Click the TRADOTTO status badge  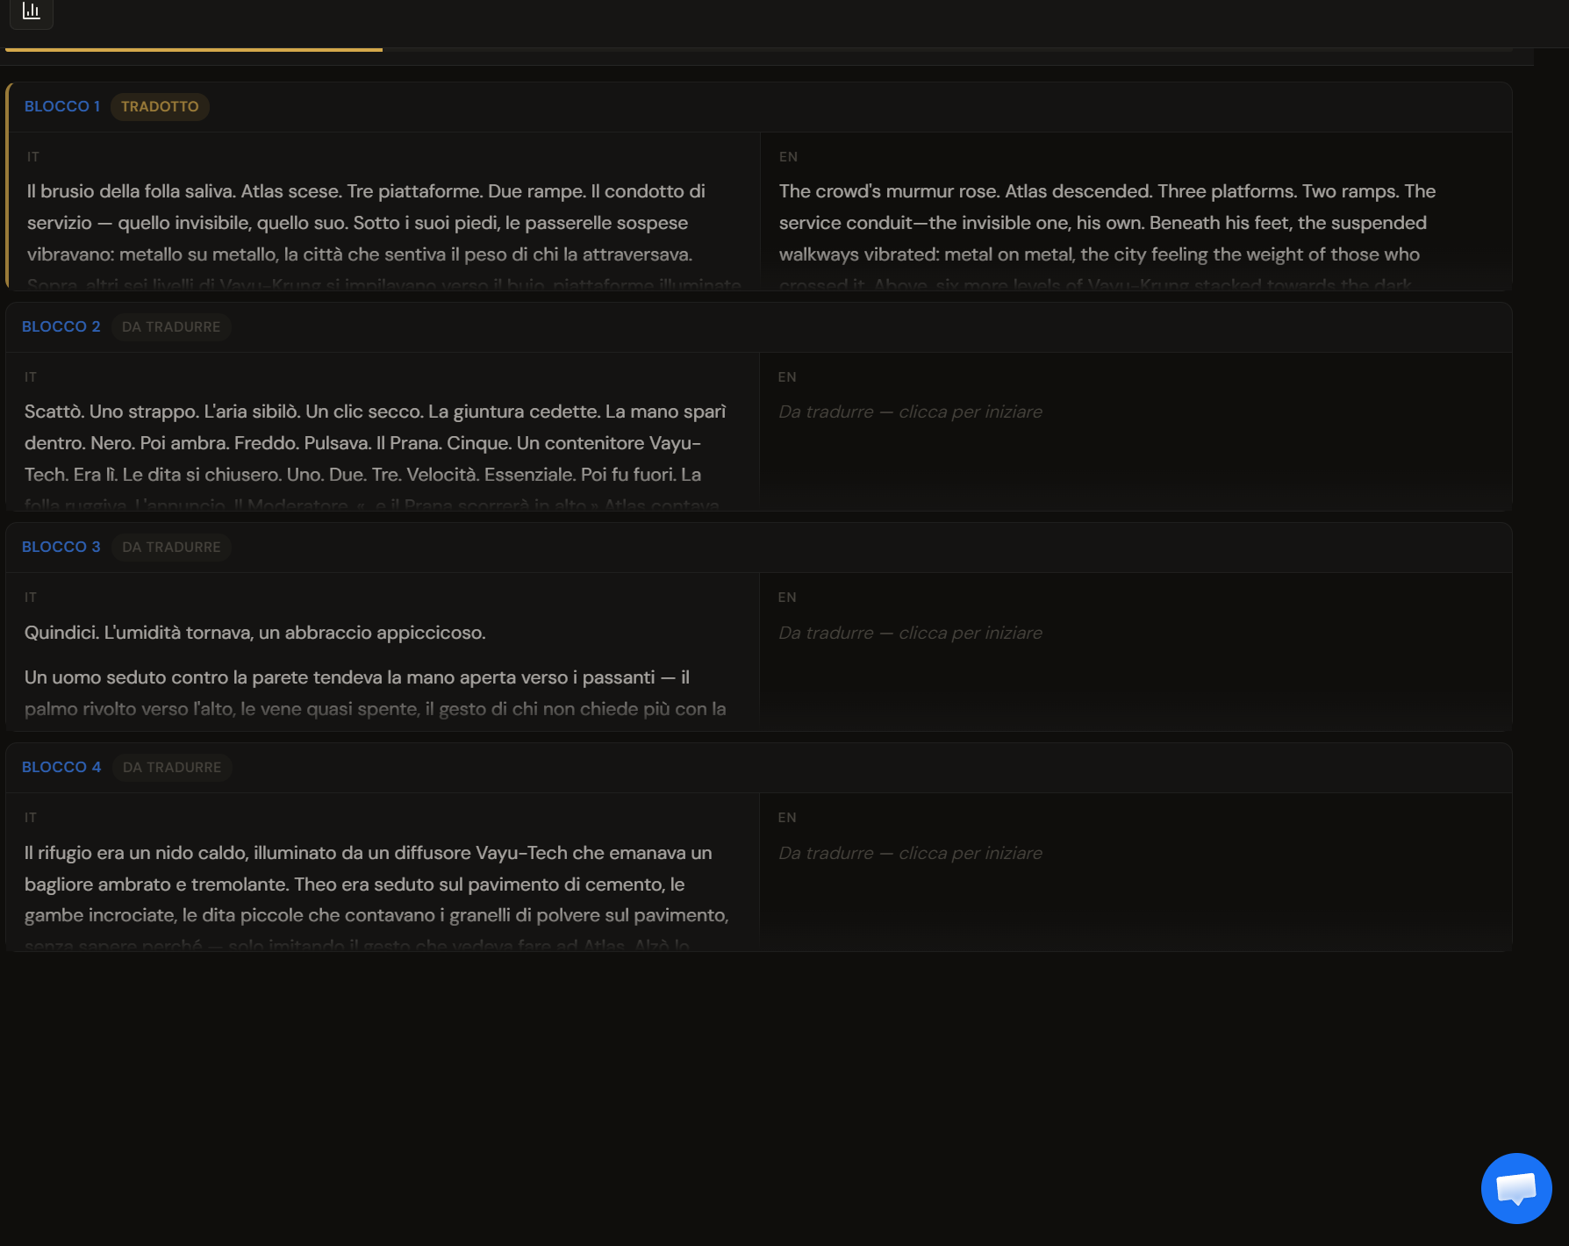[160, 107]
